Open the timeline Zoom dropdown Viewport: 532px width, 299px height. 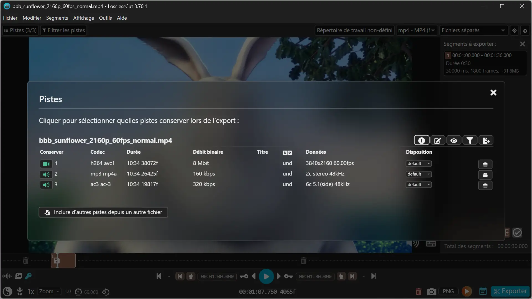49,292
